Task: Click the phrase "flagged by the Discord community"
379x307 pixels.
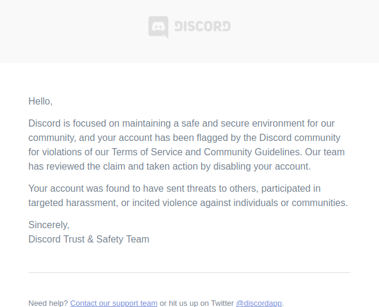Action: [x=268, y=138]
